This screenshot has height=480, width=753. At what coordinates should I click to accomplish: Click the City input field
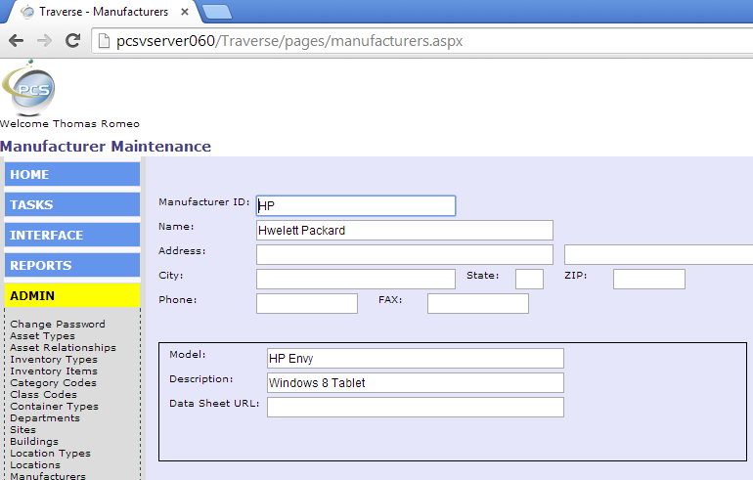(356, 279)
